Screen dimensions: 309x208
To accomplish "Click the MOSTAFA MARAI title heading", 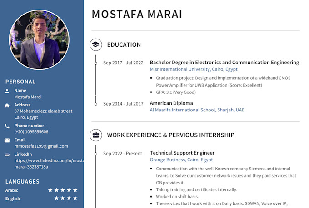I will click(x=137, y=14).
